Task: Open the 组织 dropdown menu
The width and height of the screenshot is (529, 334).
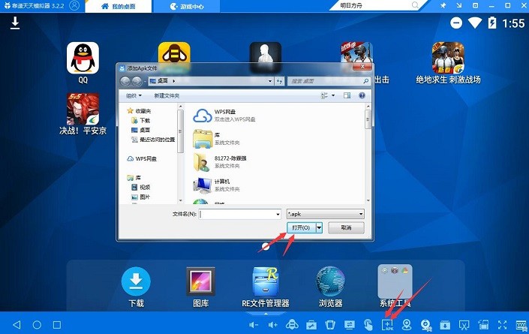Action: click(x=134, y=96)
